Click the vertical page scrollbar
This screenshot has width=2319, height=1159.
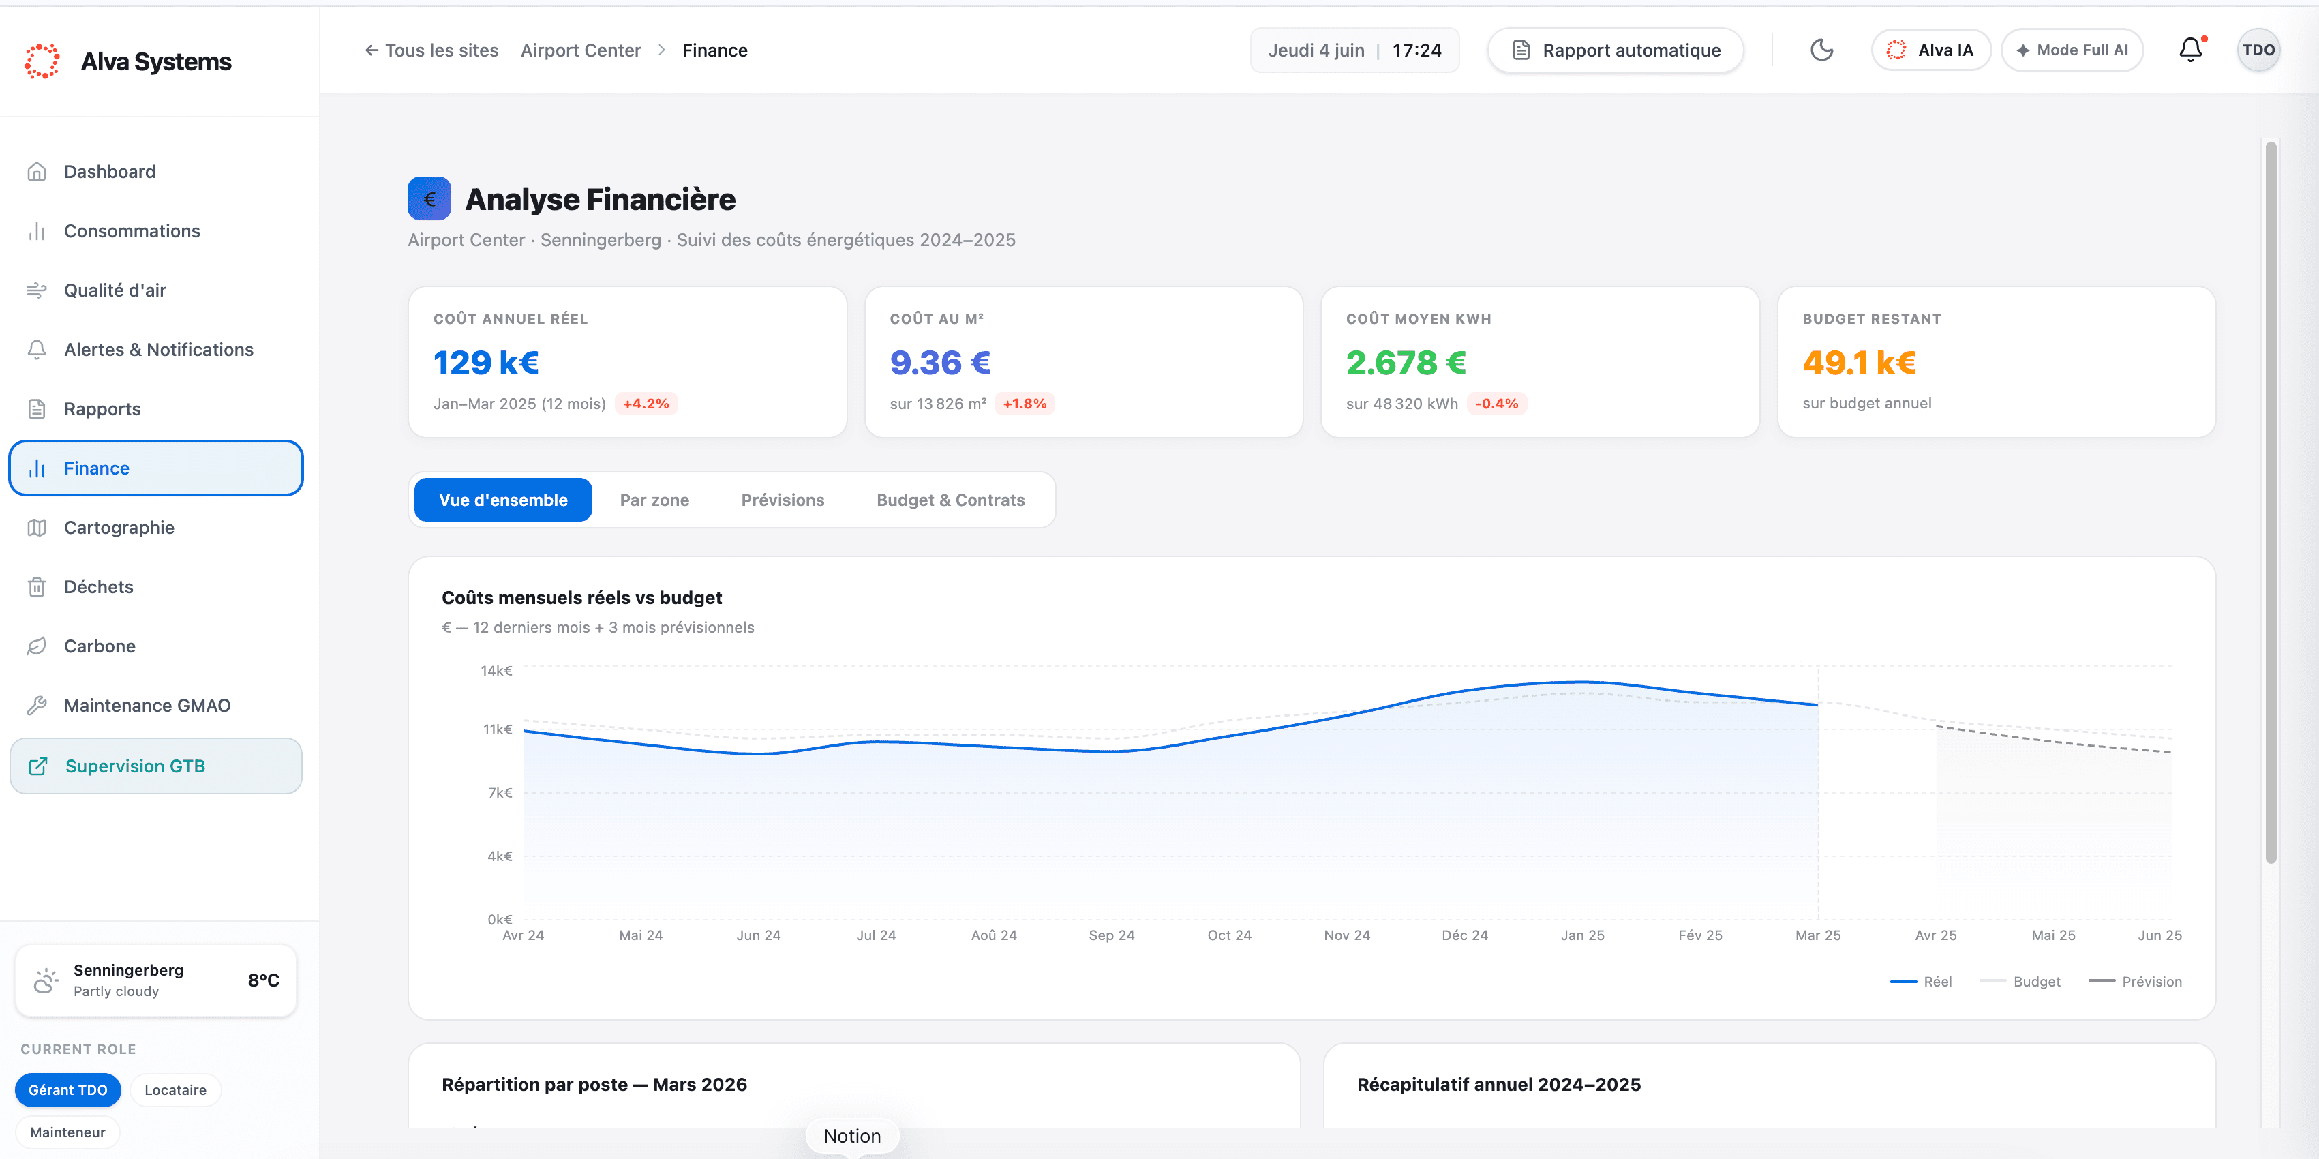coord(2271,502)
